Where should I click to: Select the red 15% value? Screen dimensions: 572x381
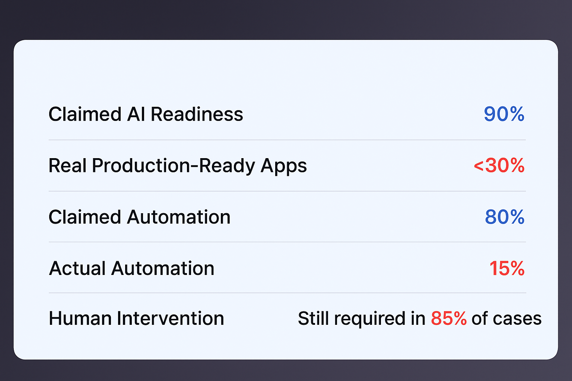pos(507,268)
